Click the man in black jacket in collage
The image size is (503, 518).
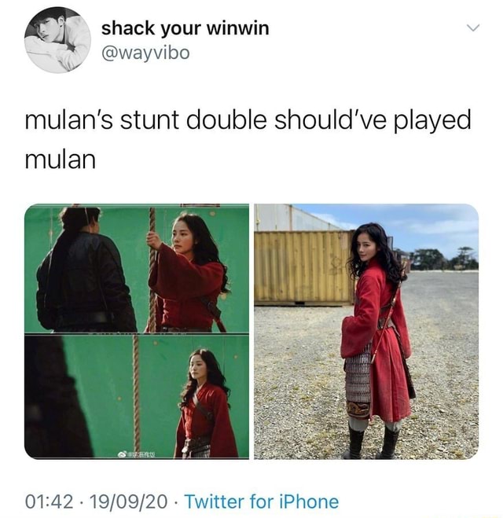pyautogui.click(x=86, y=270)
